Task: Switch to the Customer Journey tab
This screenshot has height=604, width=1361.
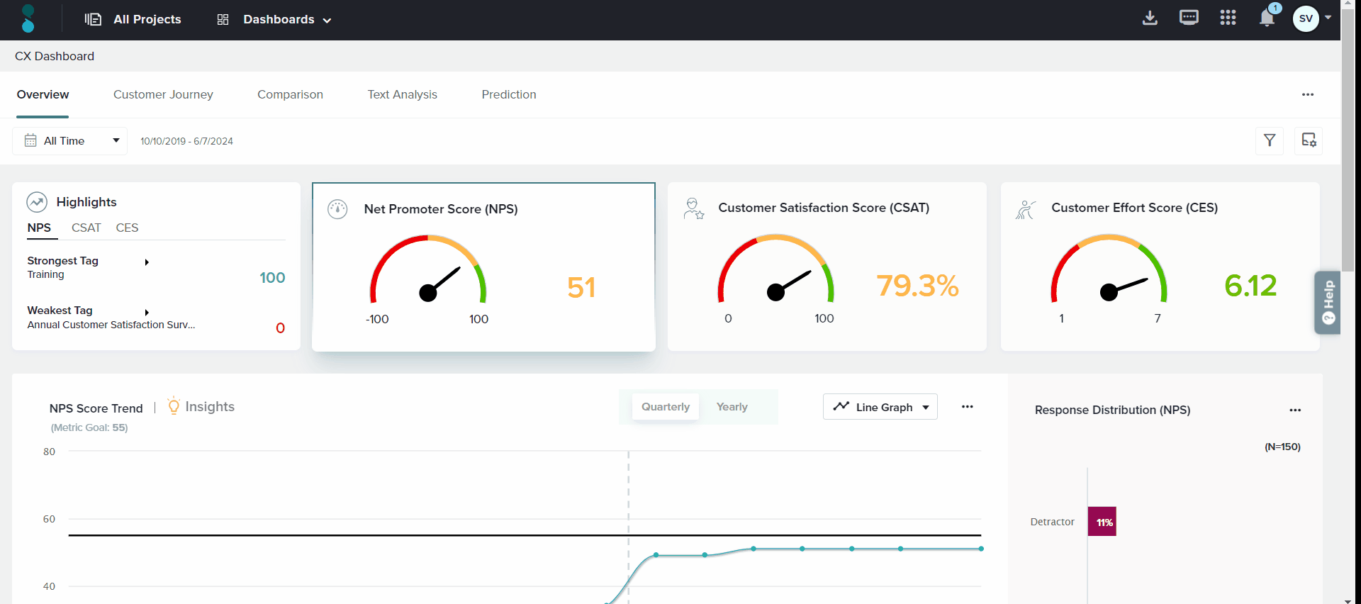Action: 163,94
